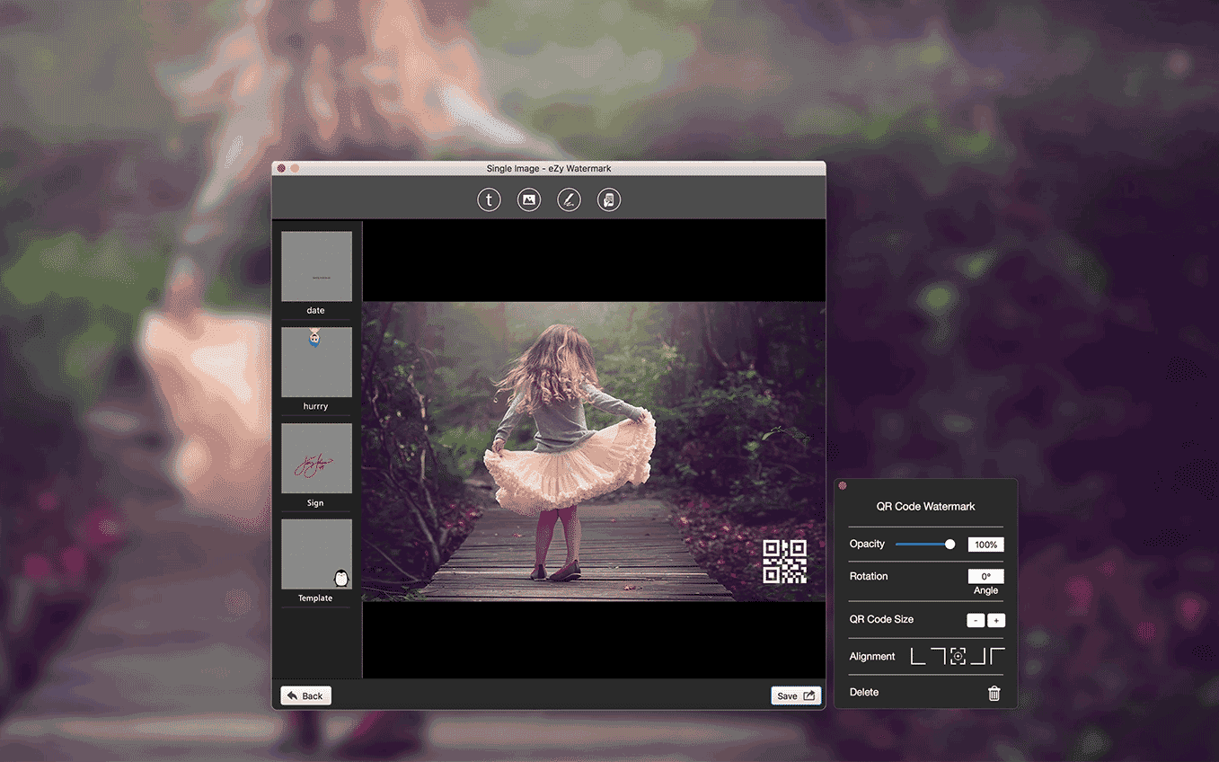The width and height of the screenshot is (1219, 762).
Task: Select the image watermark icon
Action: coord(529,200)
